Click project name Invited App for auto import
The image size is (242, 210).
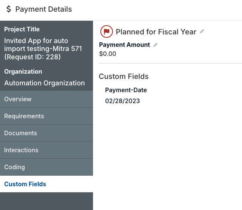[43, 49]
